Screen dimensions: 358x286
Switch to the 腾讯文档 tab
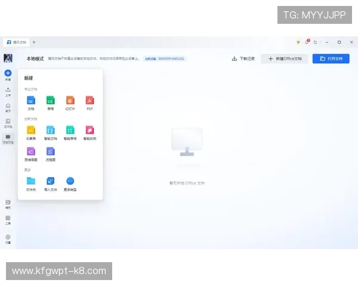(x=16, y=42)
